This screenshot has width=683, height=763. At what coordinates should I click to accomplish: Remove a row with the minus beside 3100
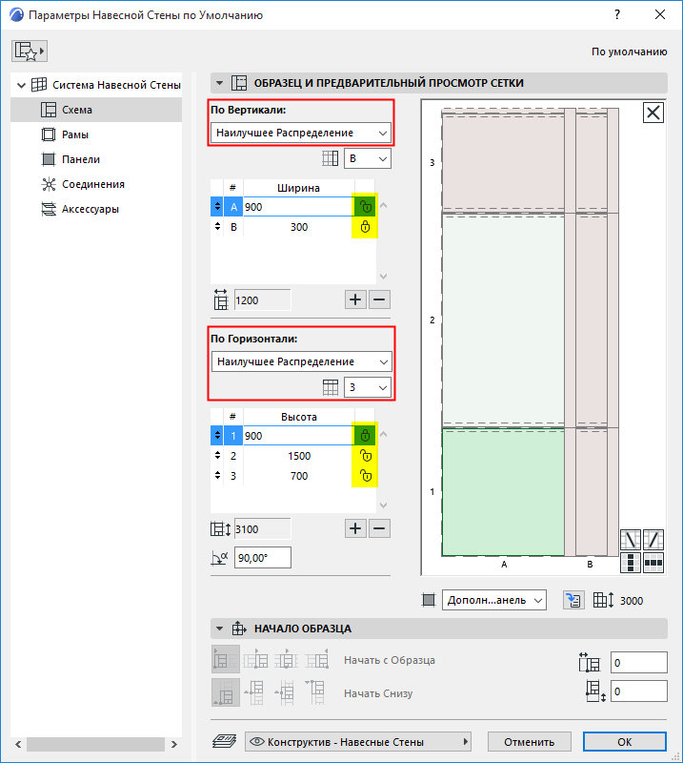click(x=379, y=528)
